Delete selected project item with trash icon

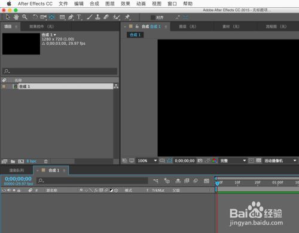[x=46, y=161]
